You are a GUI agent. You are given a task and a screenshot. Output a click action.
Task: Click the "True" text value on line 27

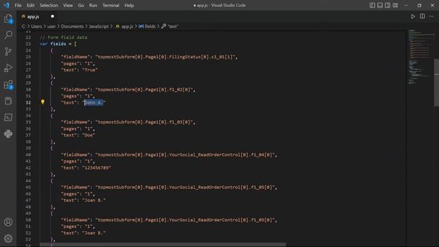tap(90, 70)
